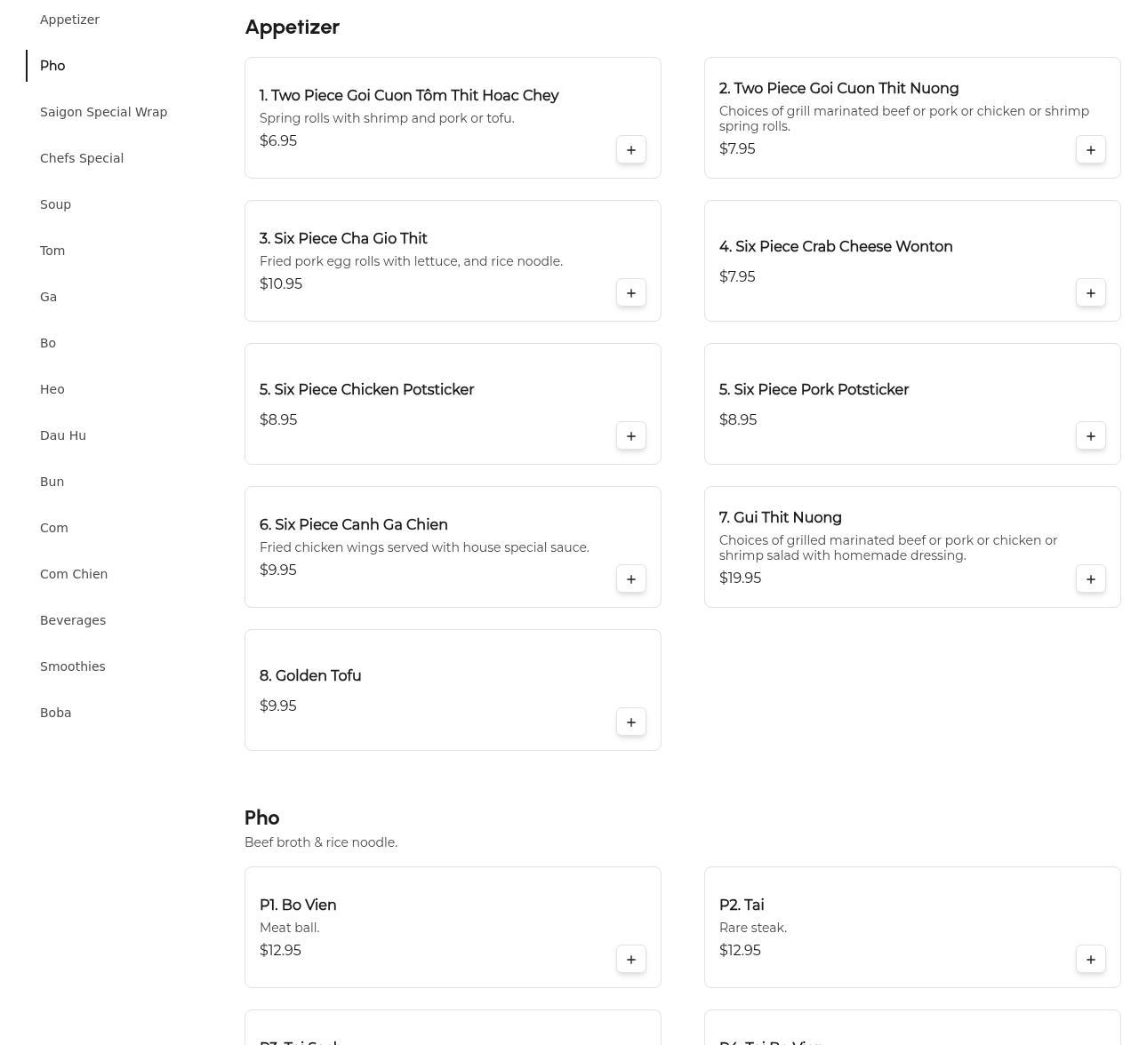This screenshot has height=1045, width=1147.
Task: Add Two Piece Goi Cuon Tôm Thit Hoac Chey
Action: click(631, 150)
